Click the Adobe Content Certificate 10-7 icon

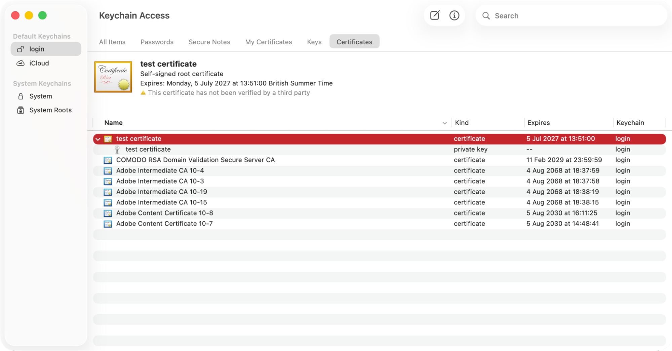108,224
